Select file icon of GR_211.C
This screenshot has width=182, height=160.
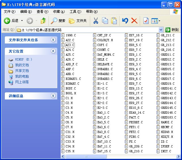click(x=158, y=35)
